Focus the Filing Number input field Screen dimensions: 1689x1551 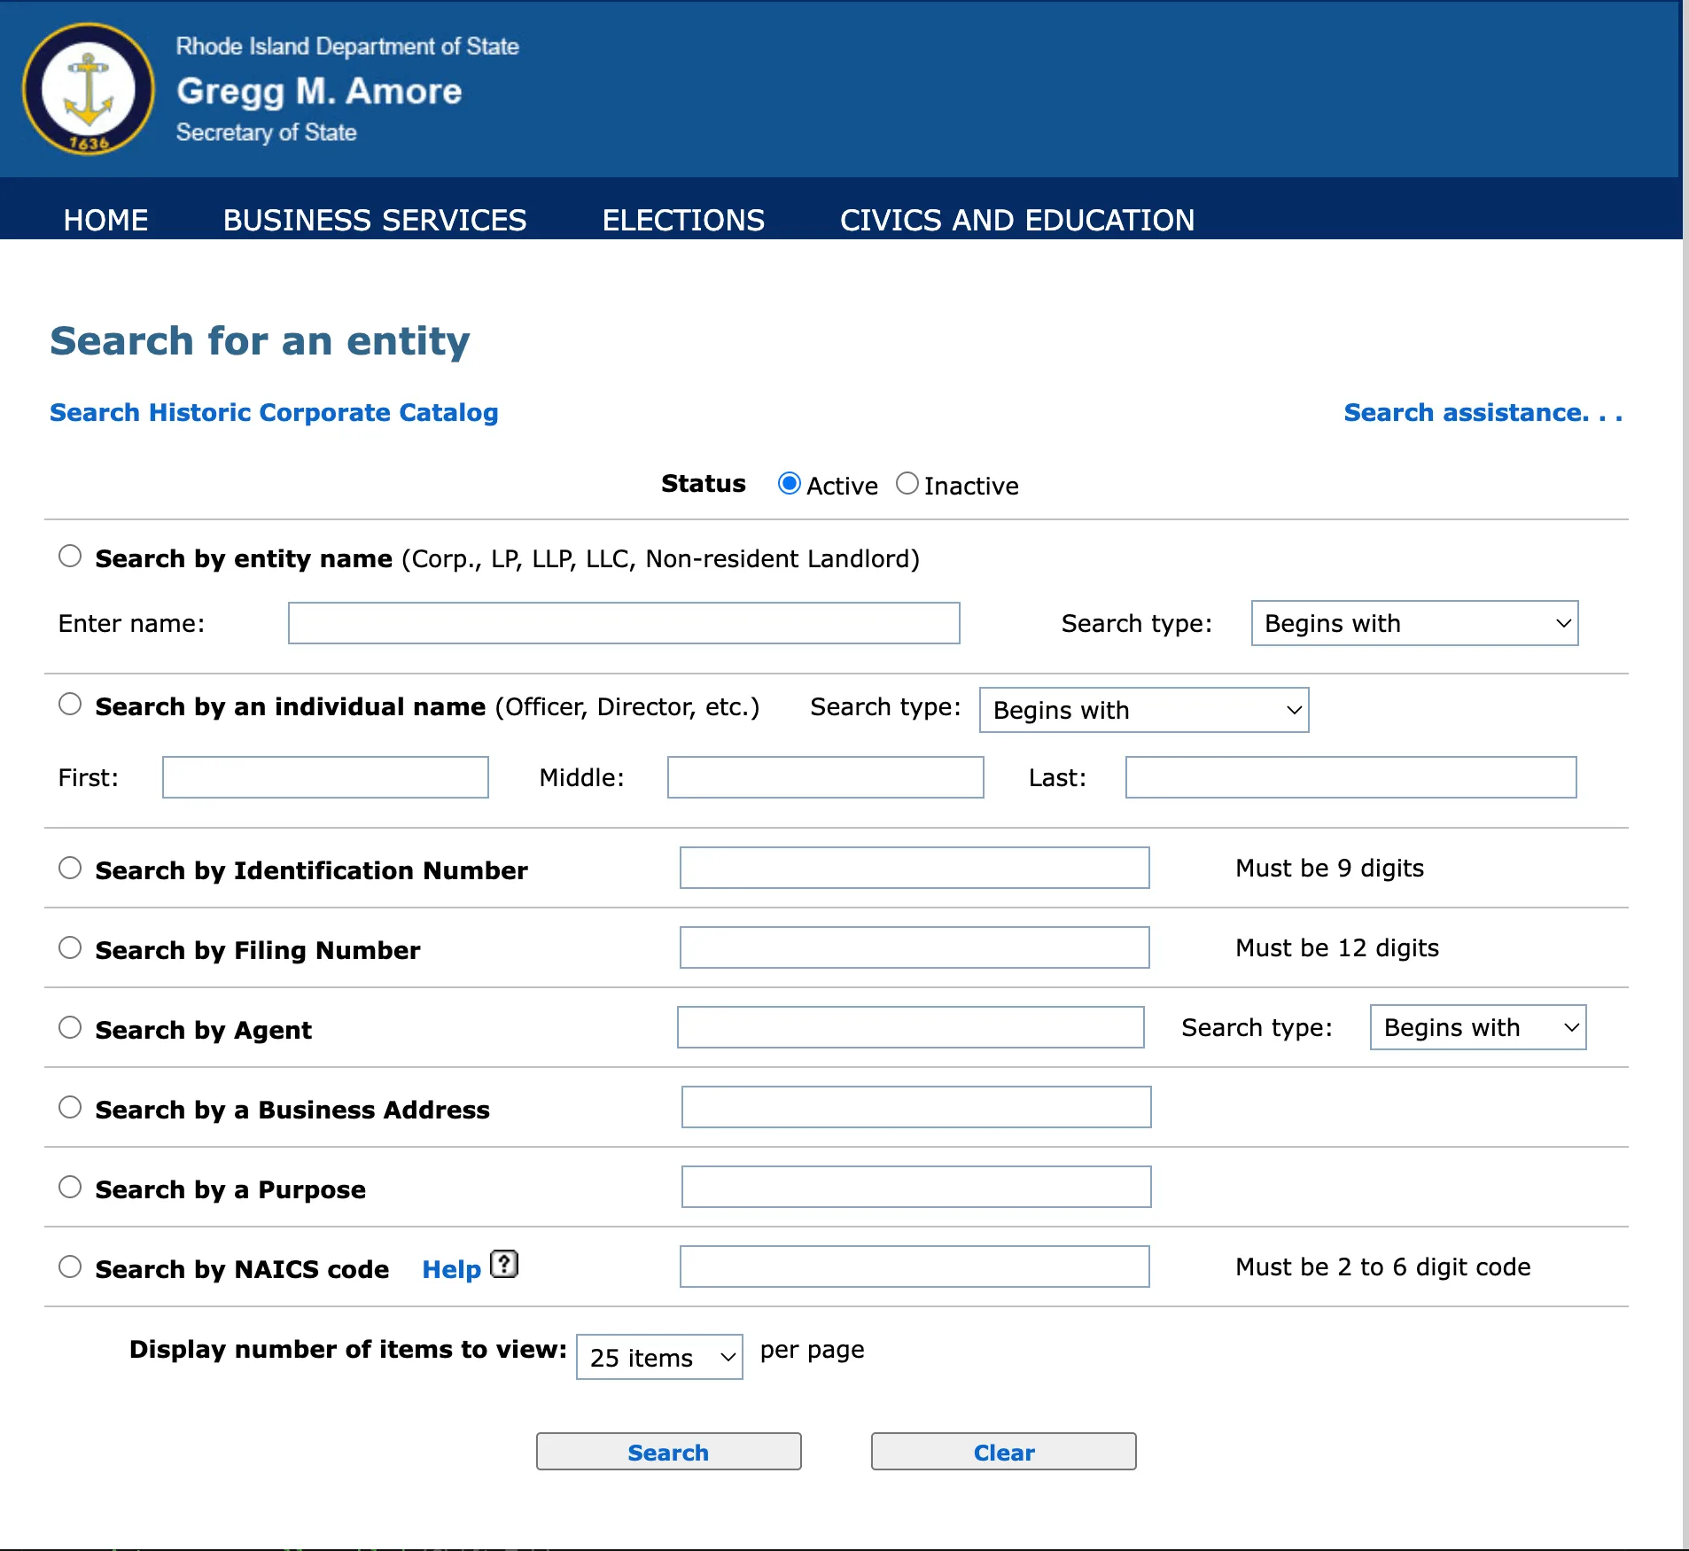coord(915,947)
